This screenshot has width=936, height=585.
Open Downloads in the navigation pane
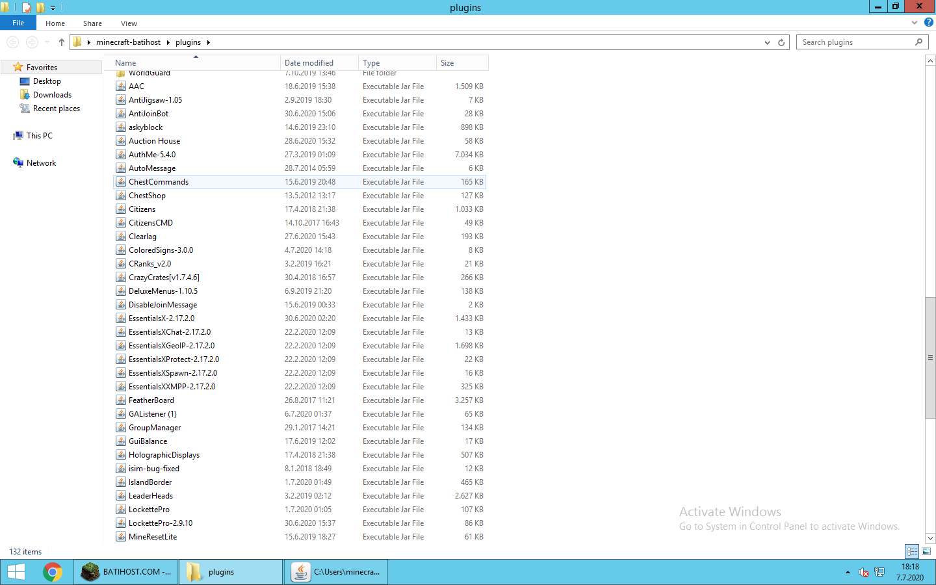52,95
